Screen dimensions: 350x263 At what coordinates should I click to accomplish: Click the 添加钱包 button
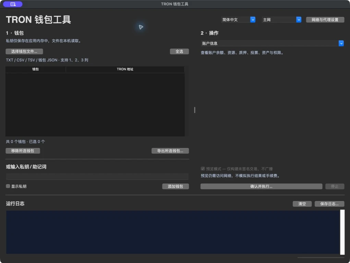176,186
